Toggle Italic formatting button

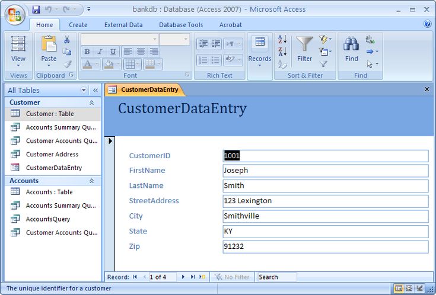[x=100, y=52]
